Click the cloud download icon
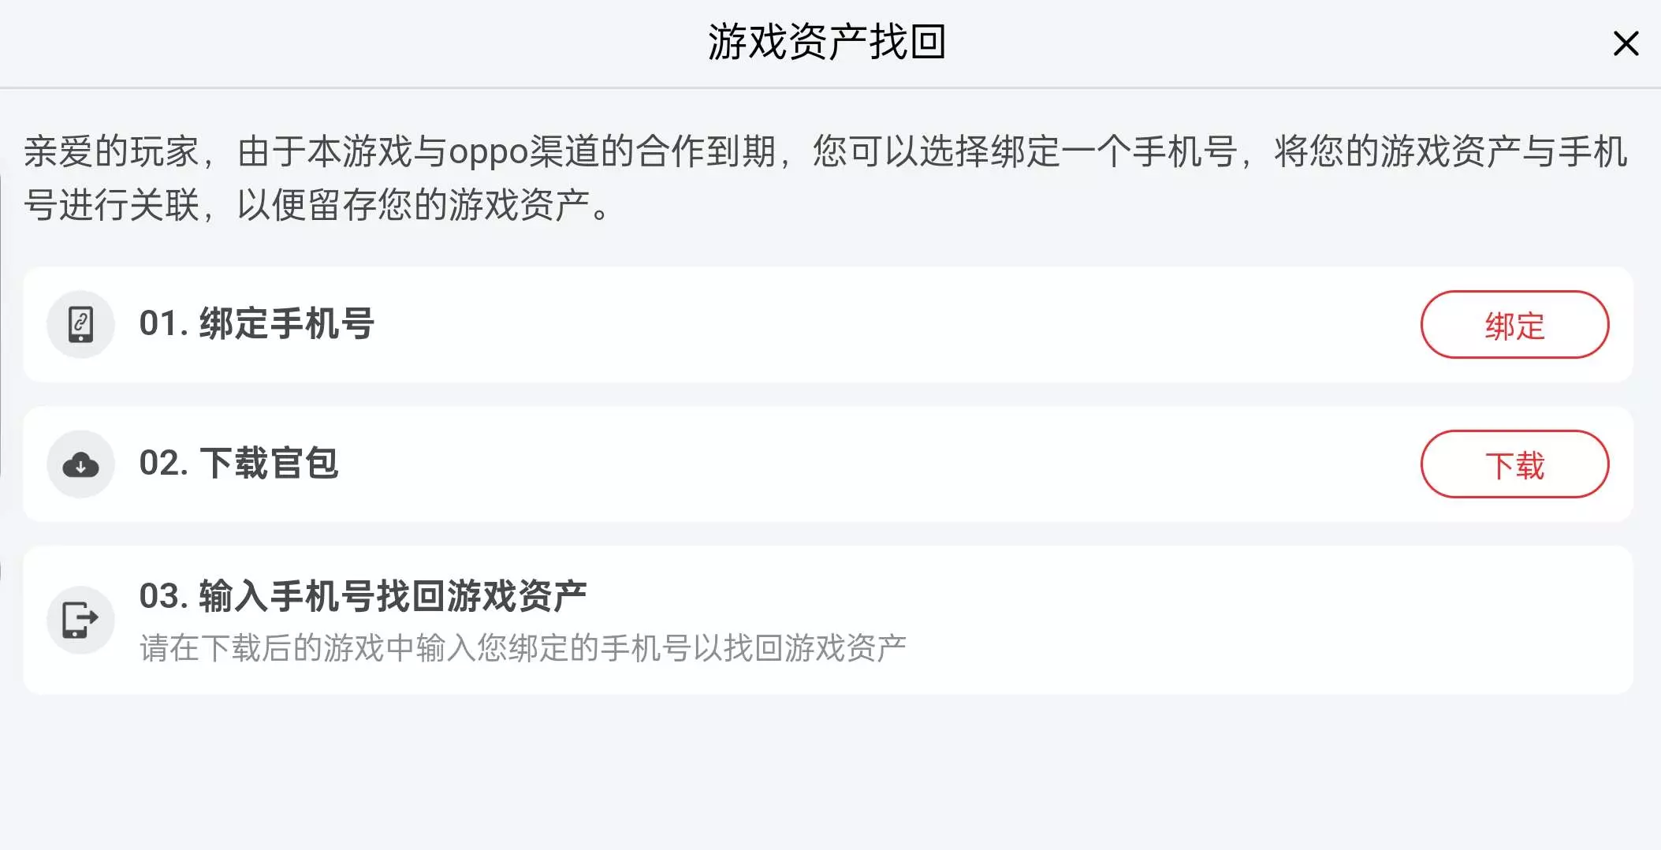Screen dimensions: 1661x850 coord(80,464)
